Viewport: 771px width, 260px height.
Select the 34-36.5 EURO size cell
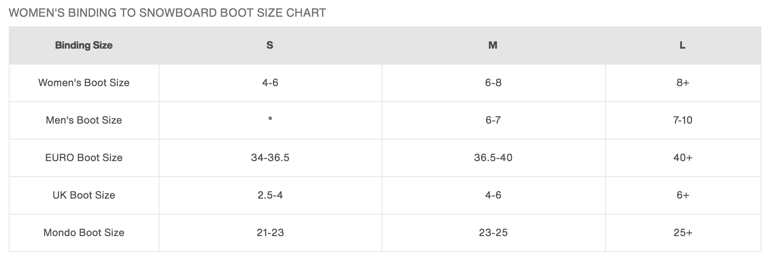[270, 158]
